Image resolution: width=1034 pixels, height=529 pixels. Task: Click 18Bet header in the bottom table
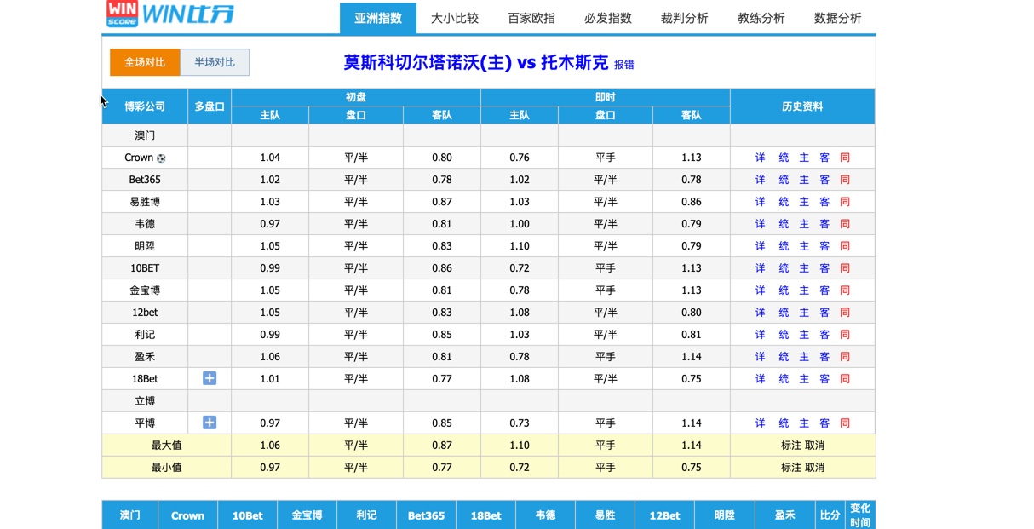485,515
